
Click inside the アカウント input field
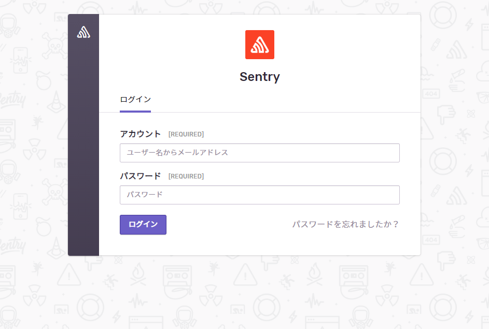point(259,153)
